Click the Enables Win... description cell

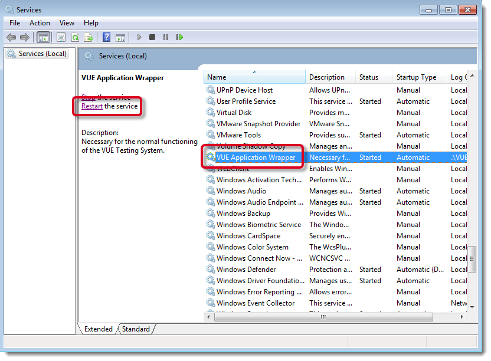330,169
